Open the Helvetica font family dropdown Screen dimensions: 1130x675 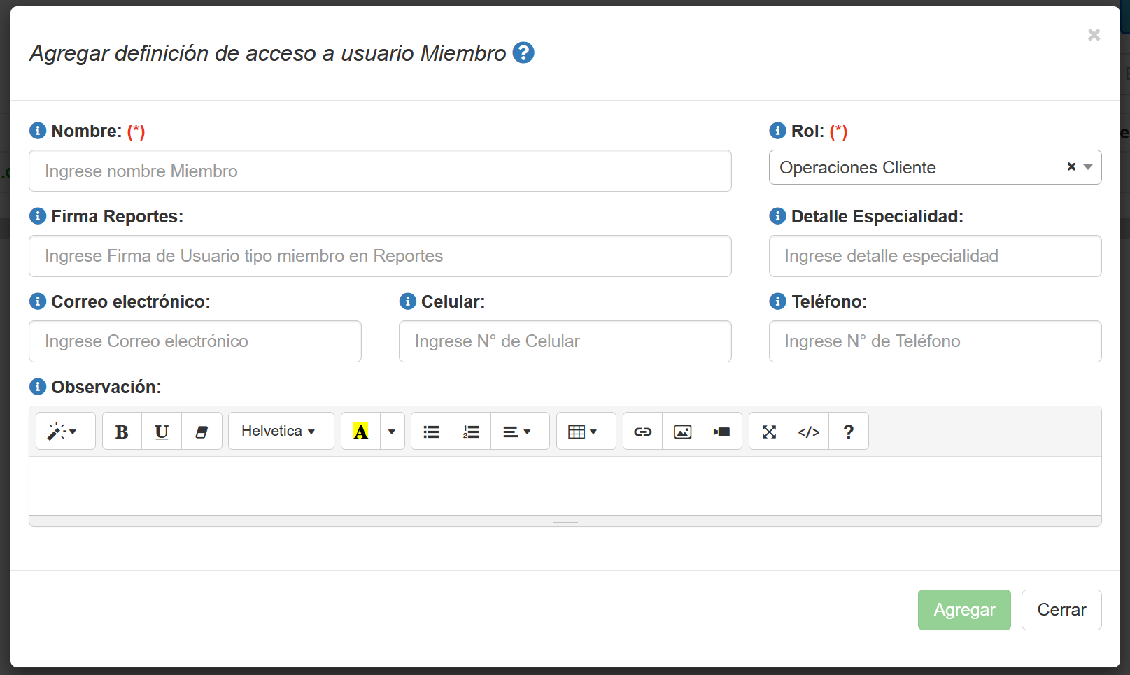(x=281, y=432)
